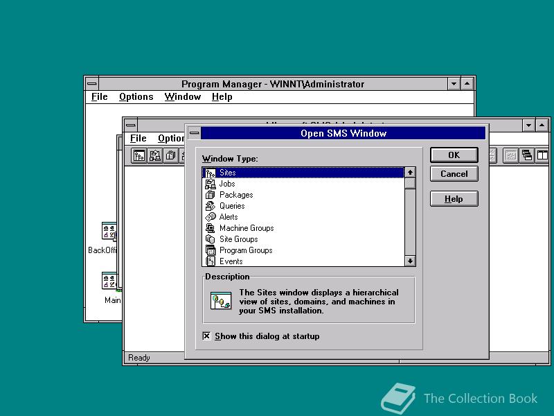Open Program Manager control menu box

(x=92, y=84)
